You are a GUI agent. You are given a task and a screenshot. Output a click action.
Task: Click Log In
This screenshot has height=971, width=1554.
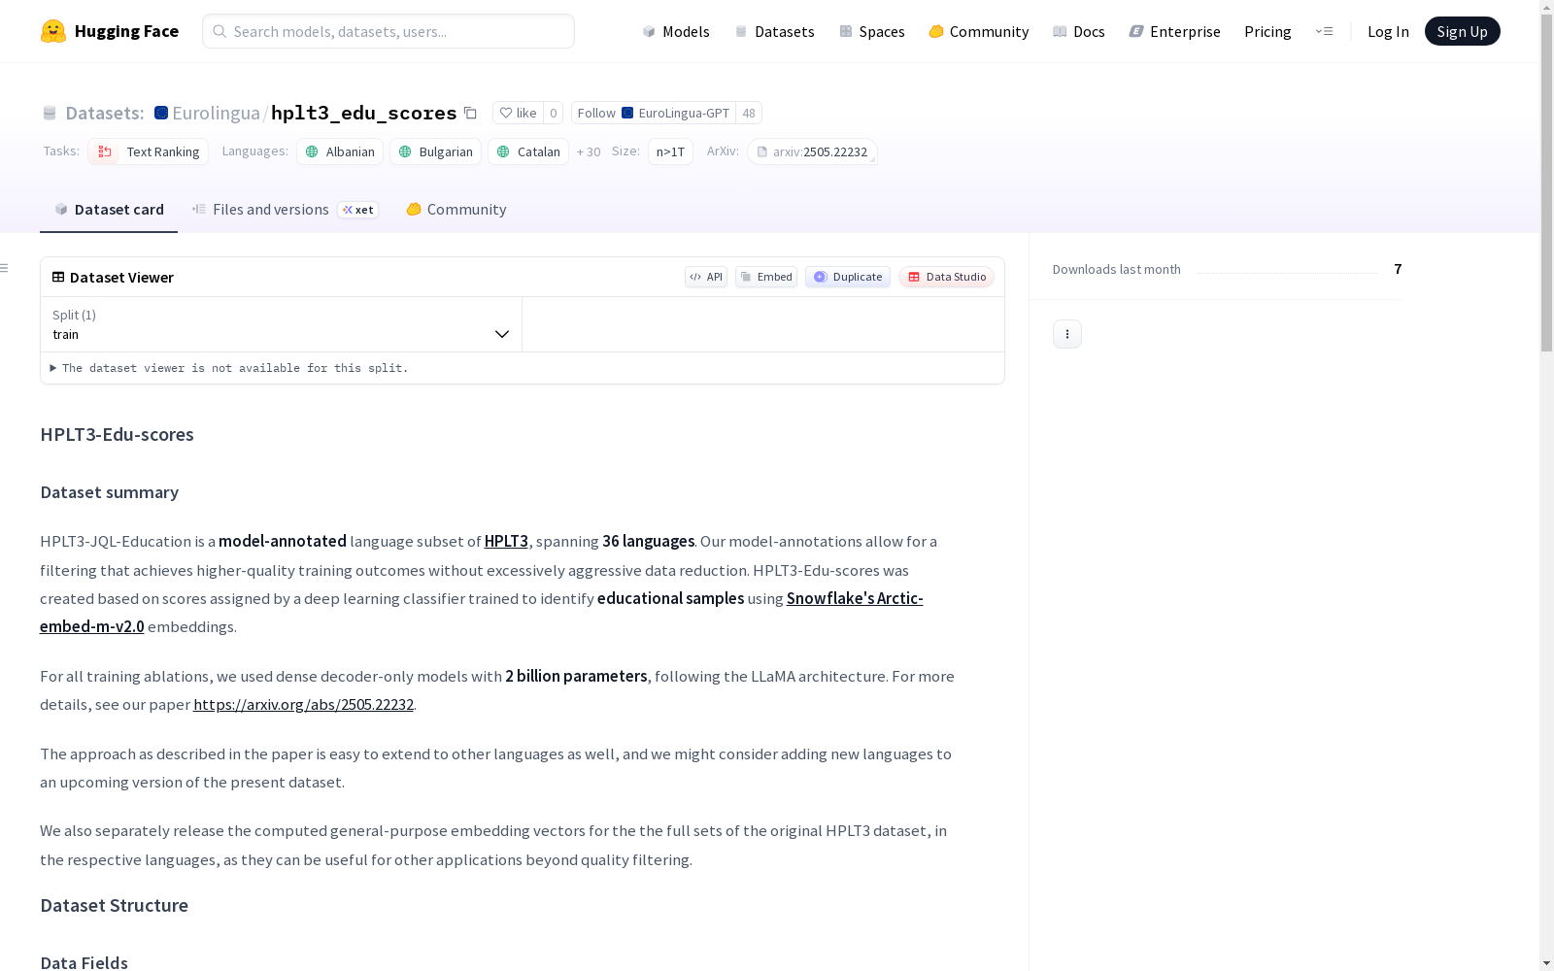pyautogui.click(x=1388, y=31)
